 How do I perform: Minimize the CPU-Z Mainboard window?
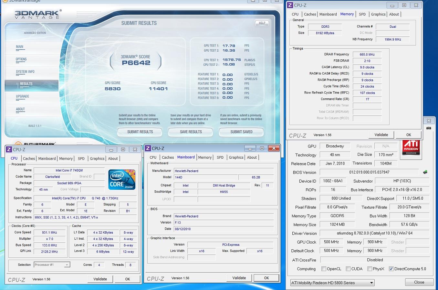(x=250, y=148)
